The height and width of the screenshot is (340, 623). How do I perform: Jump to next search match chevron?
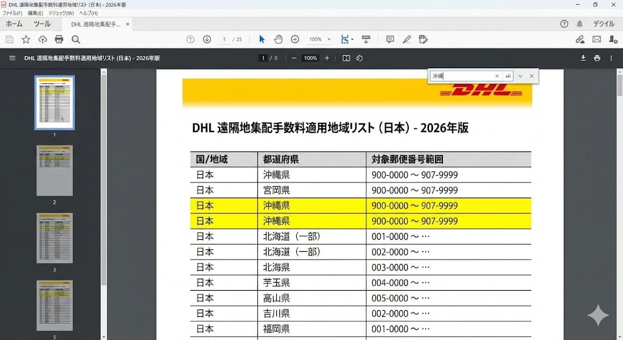pyautogui.click(x=520, y=76)
